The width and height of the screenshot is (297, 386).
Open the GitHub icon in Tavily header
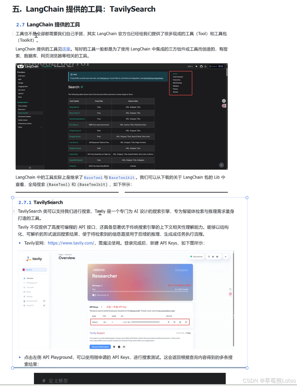(x=209, y=257)
